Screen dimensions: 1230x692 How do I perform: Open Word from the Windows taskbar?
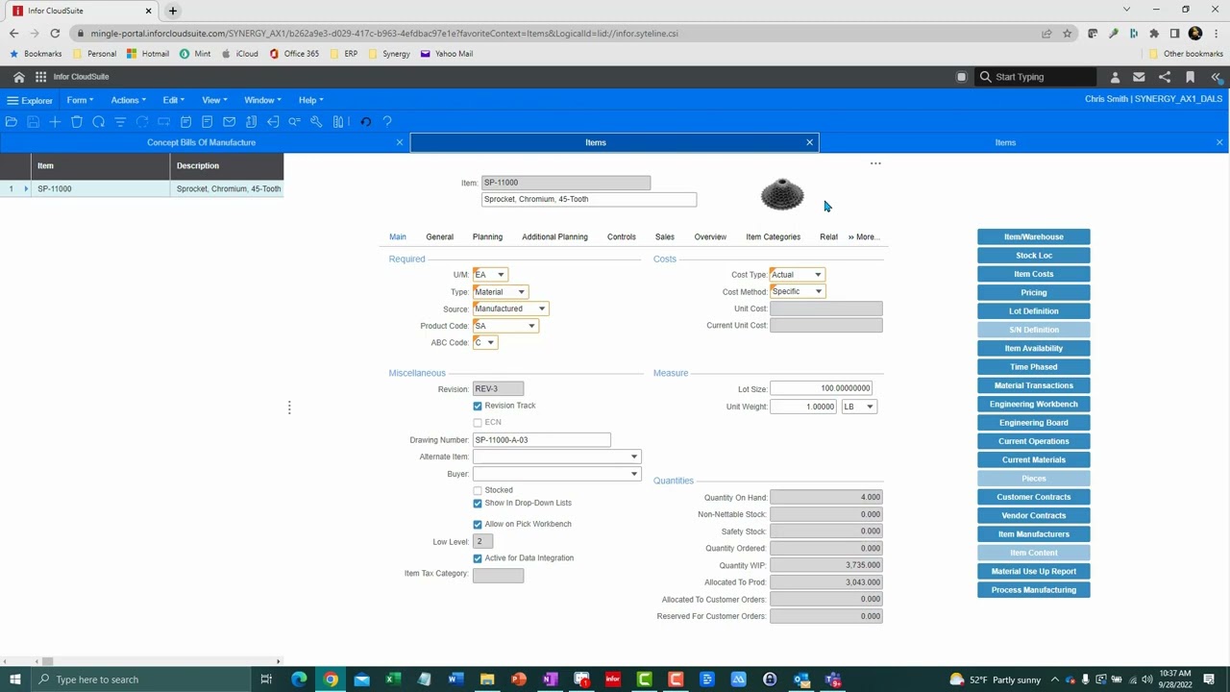coord(455,680)
